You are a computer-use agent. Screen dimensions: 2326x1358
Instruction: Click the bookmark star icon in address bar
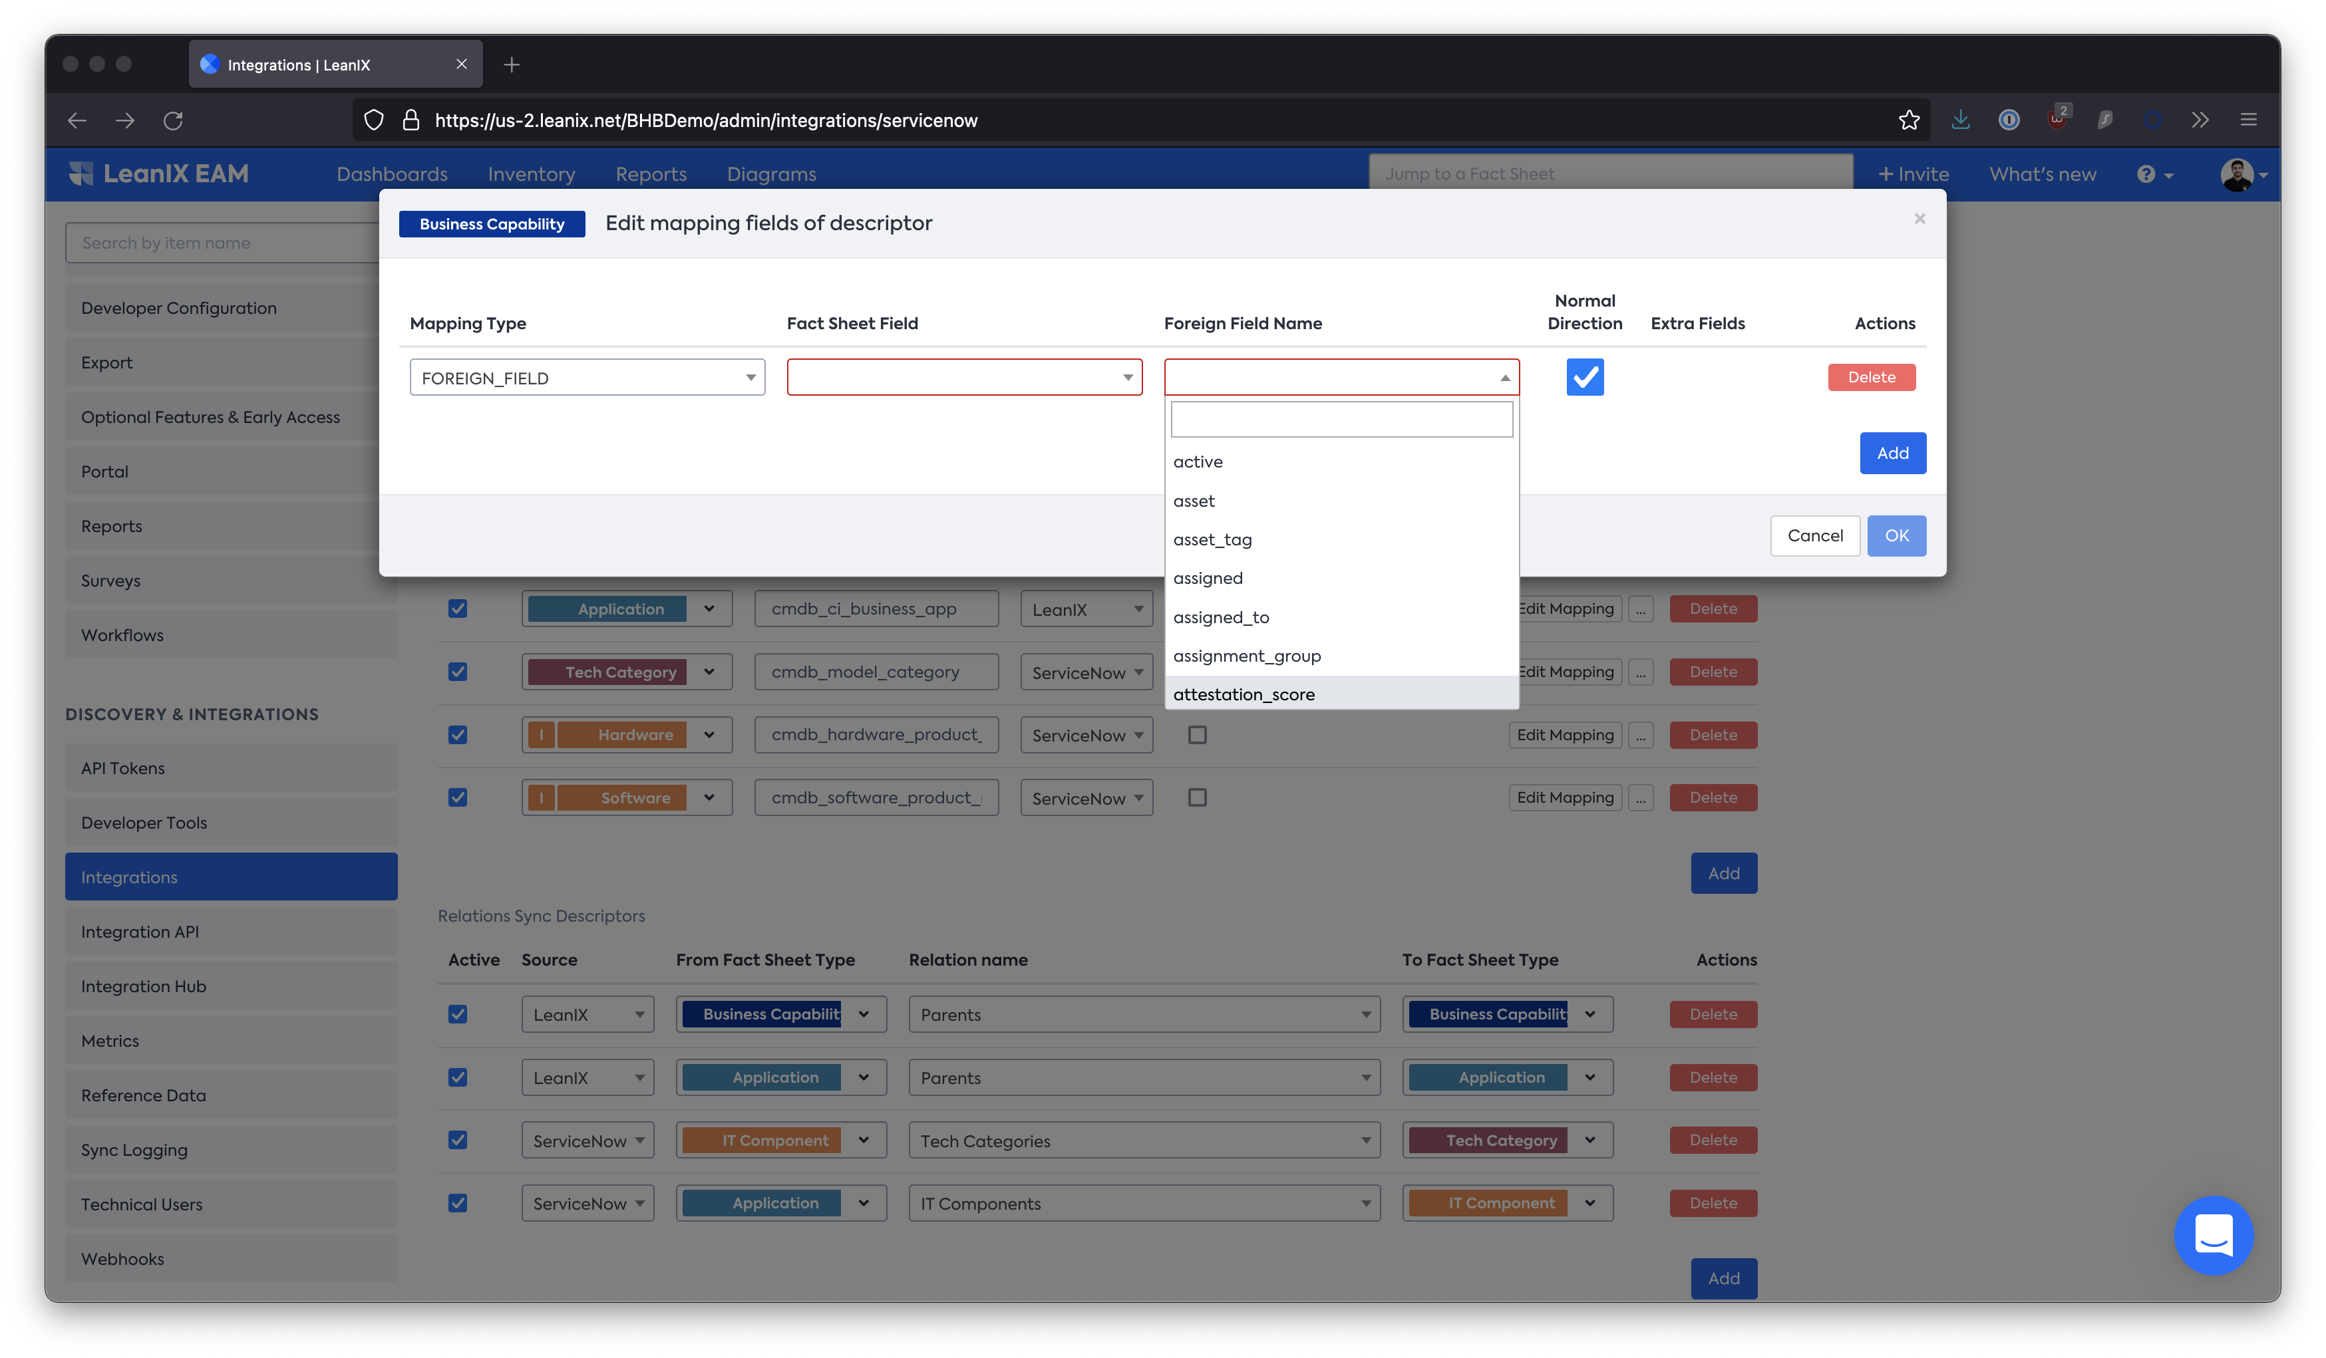point(1909,120)
